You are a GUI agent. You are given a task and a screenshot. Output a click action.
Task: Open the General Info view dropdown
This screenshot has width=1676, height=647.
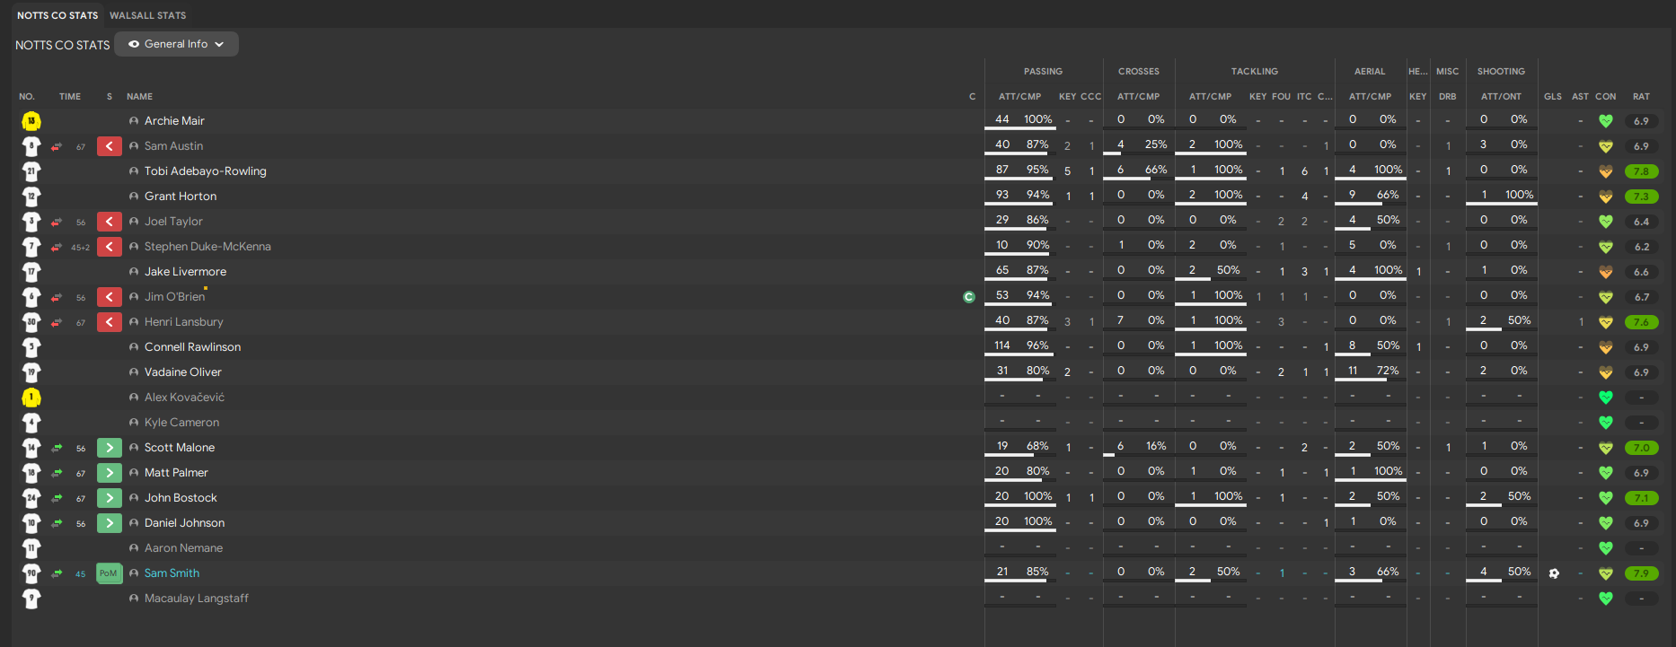[x=176, y=44]
